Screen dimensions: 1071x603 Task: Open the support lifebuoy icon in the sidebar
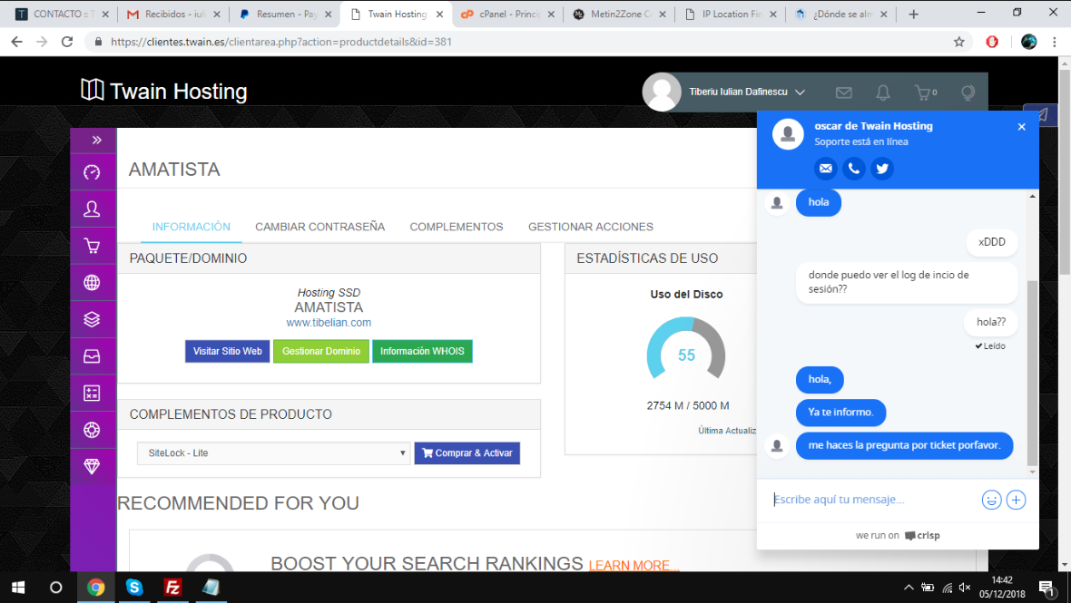92,430
